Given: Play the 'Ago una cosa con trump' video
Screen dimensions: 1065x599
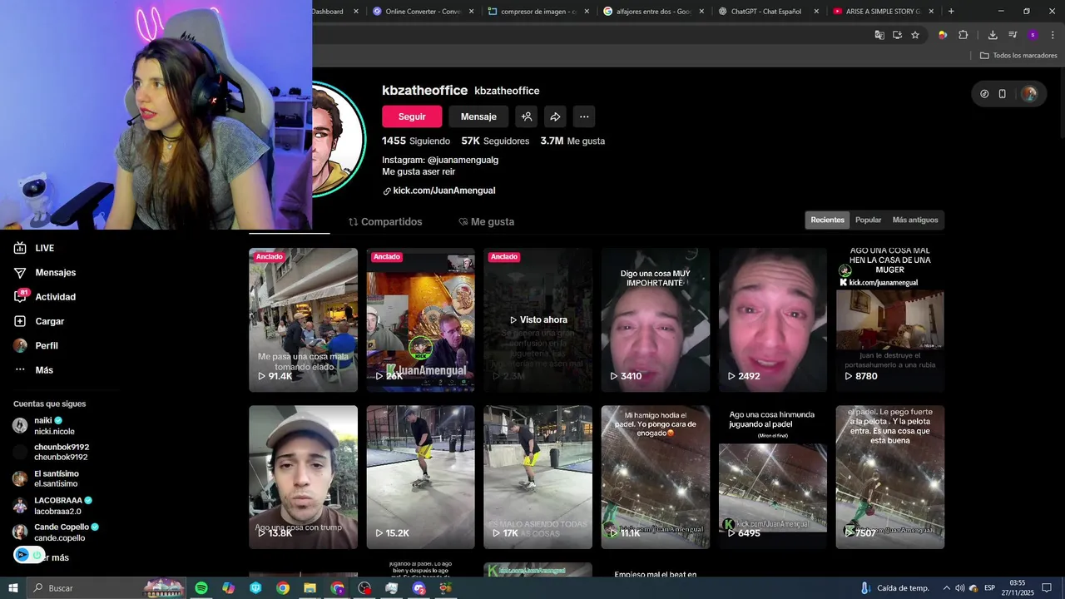Looking at the screenshot, I should coord(303,477).
